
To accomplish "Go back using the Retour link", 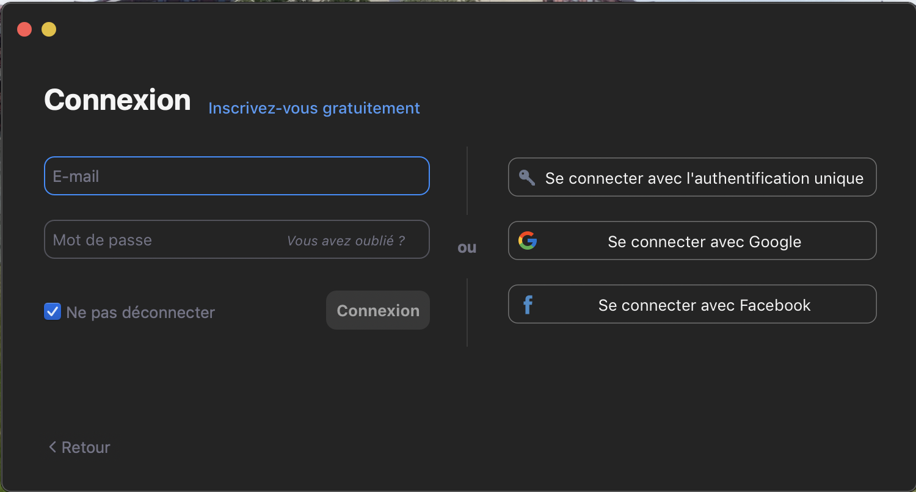I will click(85, 447).
